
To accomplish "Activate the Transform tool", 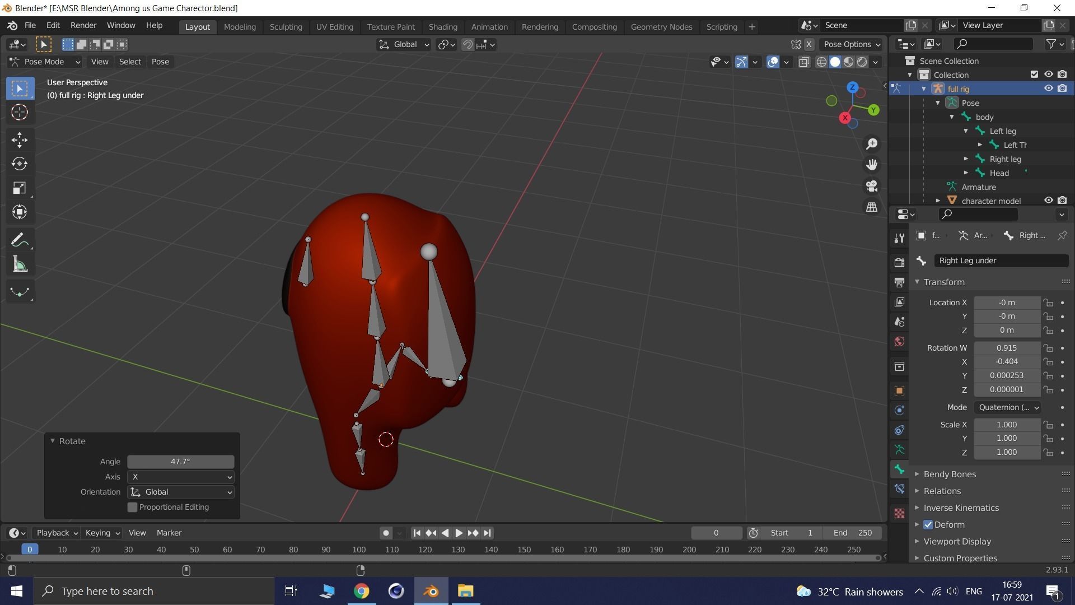I will tap(20, 212).
